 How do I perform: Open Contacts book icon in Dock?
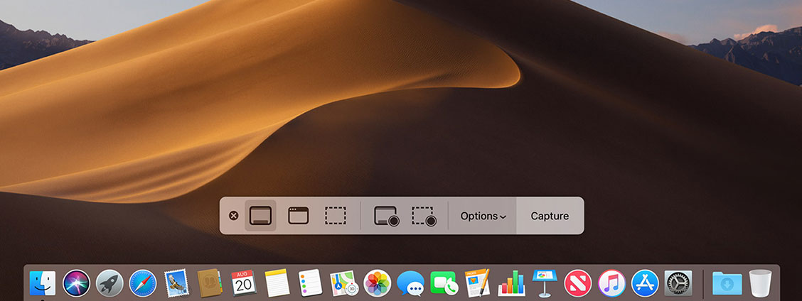pyautogui.click(x=209, y=283)
